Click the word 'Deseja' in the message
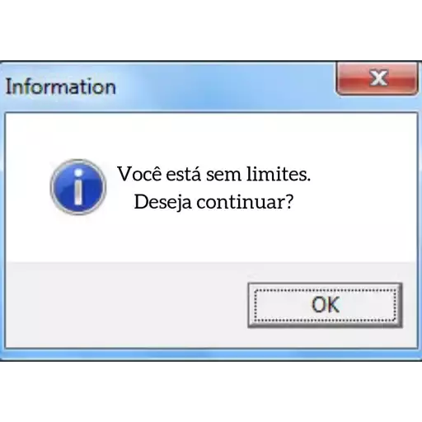The image size is (422, 422). coord(162,202)
